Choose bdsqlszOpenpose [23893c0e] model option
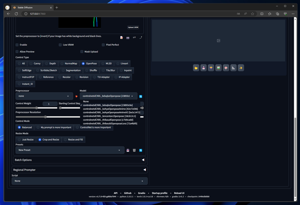Viewport: 300px width, 205px height. (110, 105)
